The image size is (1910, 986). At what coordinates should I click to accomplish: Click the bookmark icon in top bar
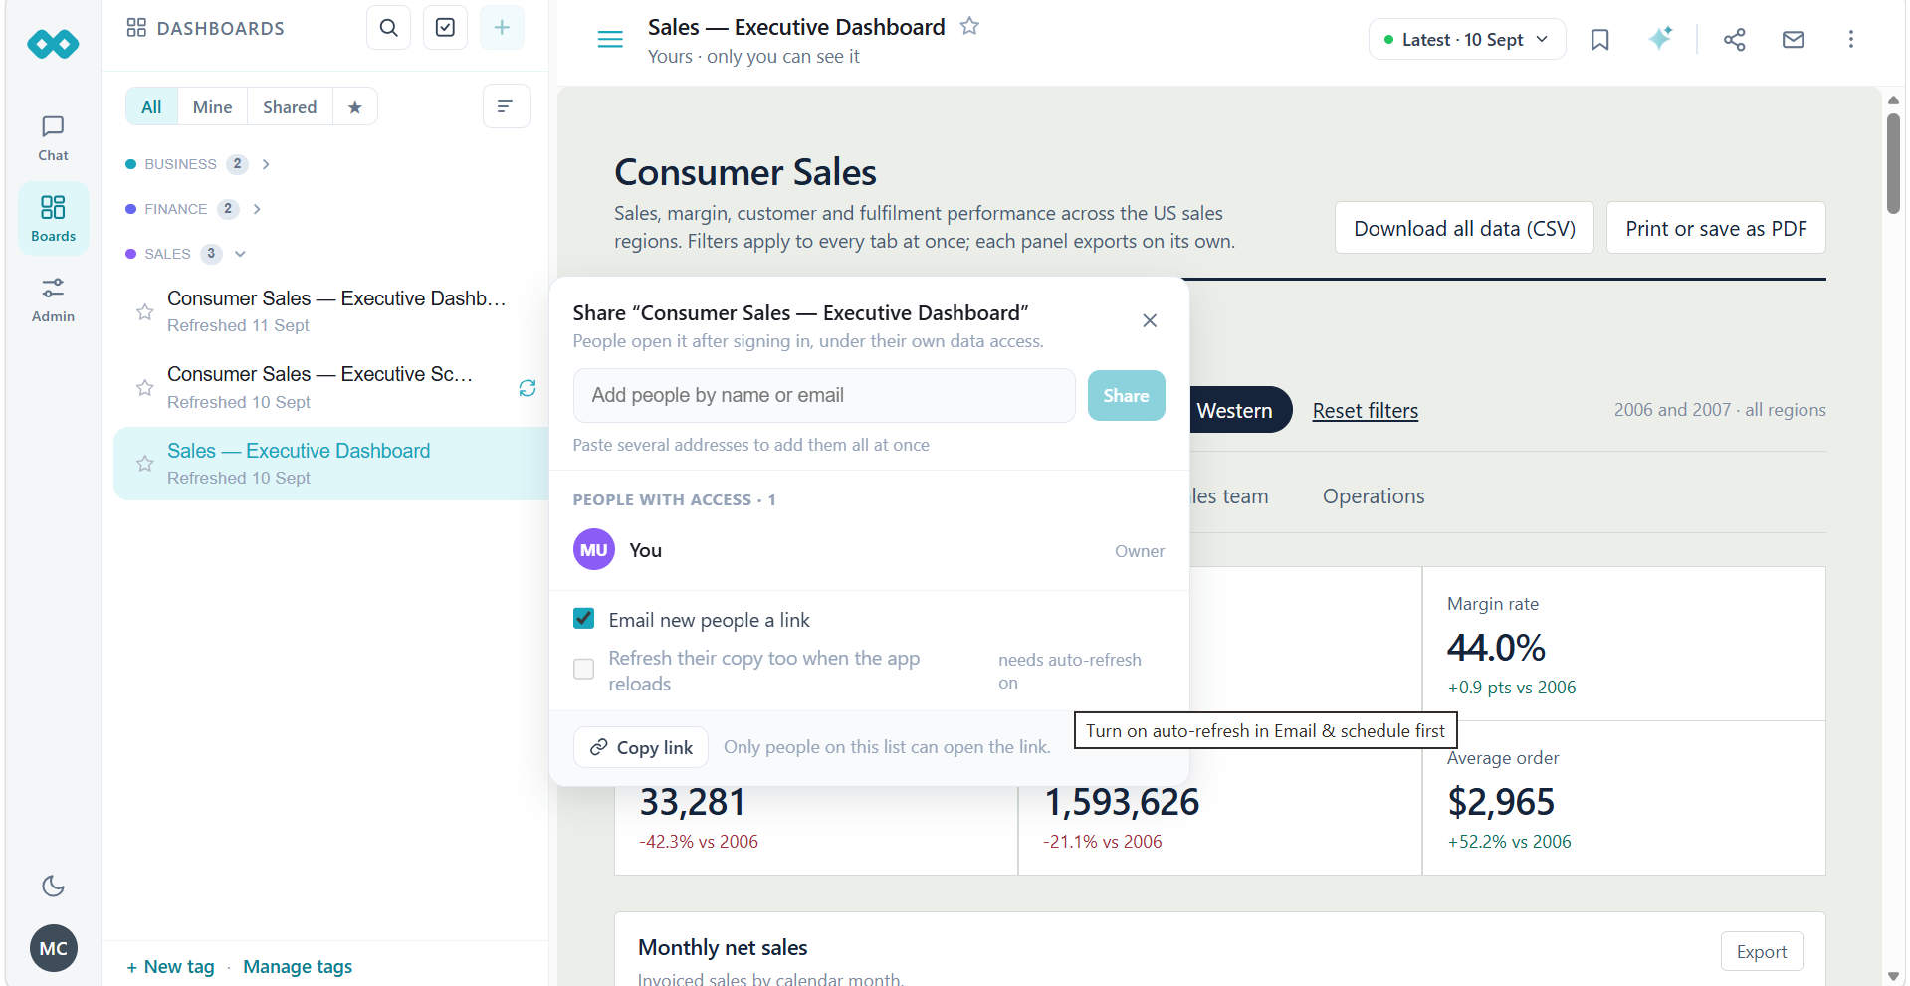pos(1599,39)
